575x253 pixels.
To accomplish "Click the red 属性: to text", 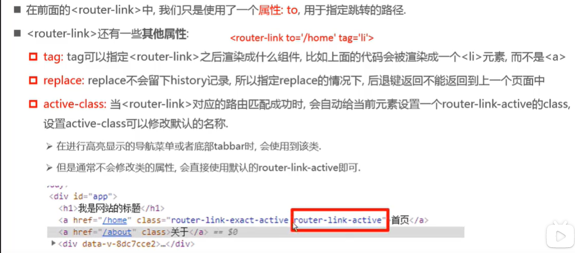I will 279,10.
